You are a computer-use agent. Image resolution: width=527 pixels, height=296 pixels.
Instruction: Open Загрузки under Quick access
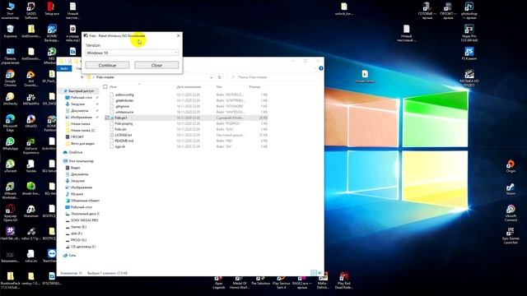point(77,104)
